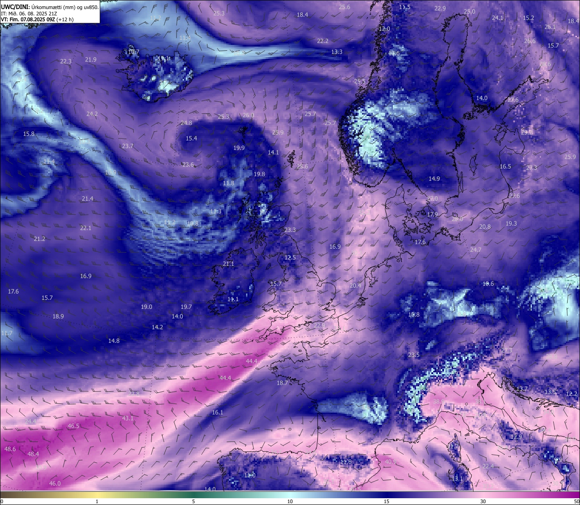Click the colour scale tick label 5
This screenshot has width=580, height=505.
click(193, 501)
